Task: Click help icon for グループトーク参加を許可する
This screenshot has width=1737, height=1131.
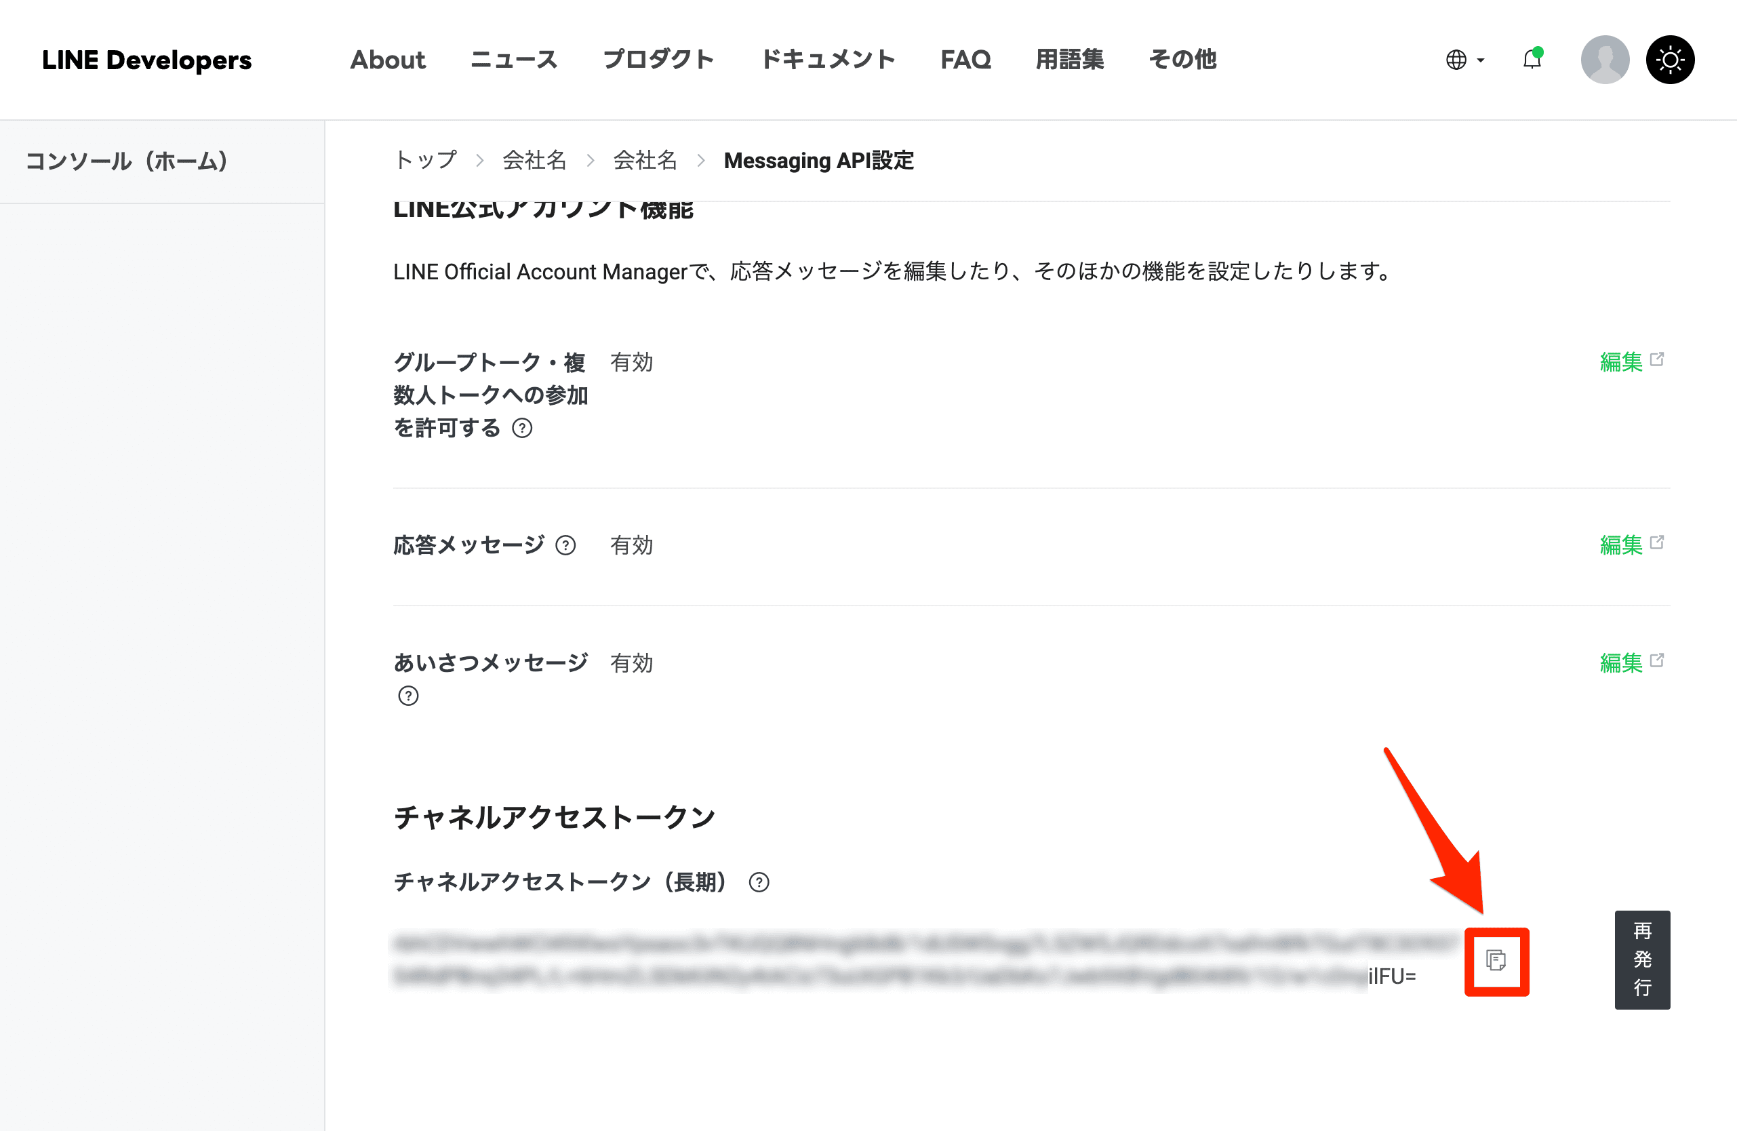Action: 522,429
